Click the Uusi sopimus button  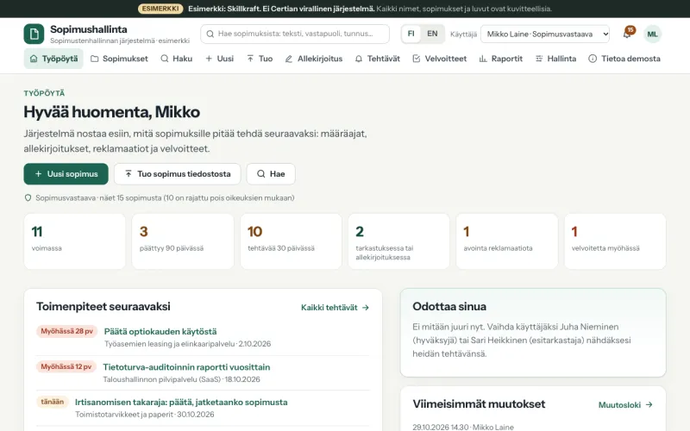point(66,174)
